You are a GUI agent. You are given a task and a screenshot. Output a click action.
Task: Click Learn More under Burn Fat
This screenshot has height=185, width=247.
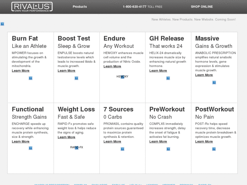pyautogui.click(x=21, y=71)
